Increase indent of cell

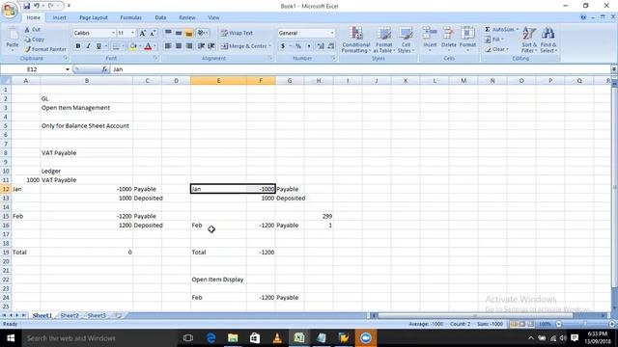[x=211, y=46]
